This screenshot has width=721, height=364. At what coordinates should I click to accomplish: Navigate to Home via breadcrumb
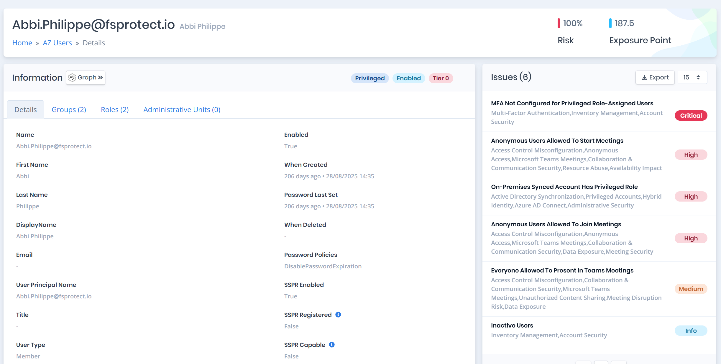[x=22, y=43]
